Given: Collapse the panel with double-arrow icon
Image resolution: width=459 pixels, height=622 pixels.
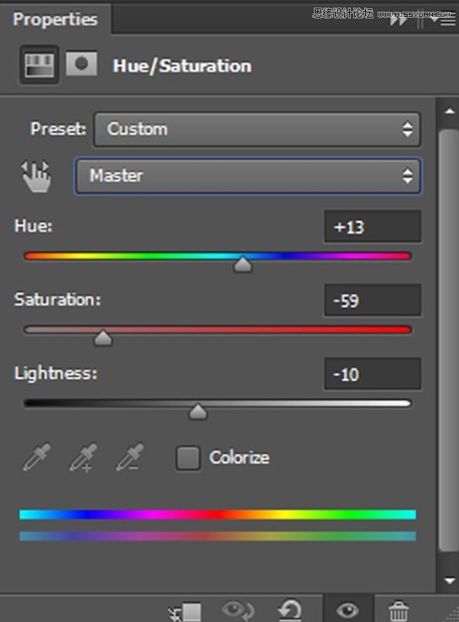Looking at the screenshot, I should click(x=398, y=19).
